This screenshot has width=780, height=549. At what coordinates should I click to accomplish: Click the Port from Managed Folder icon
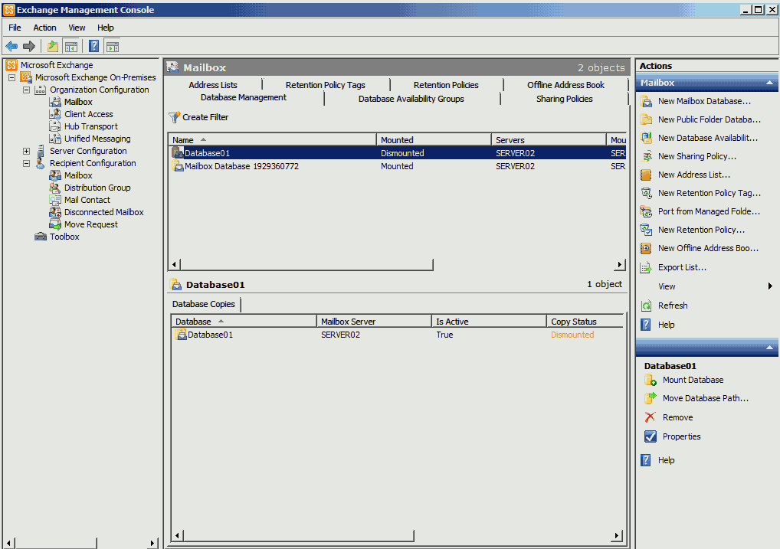646,211
